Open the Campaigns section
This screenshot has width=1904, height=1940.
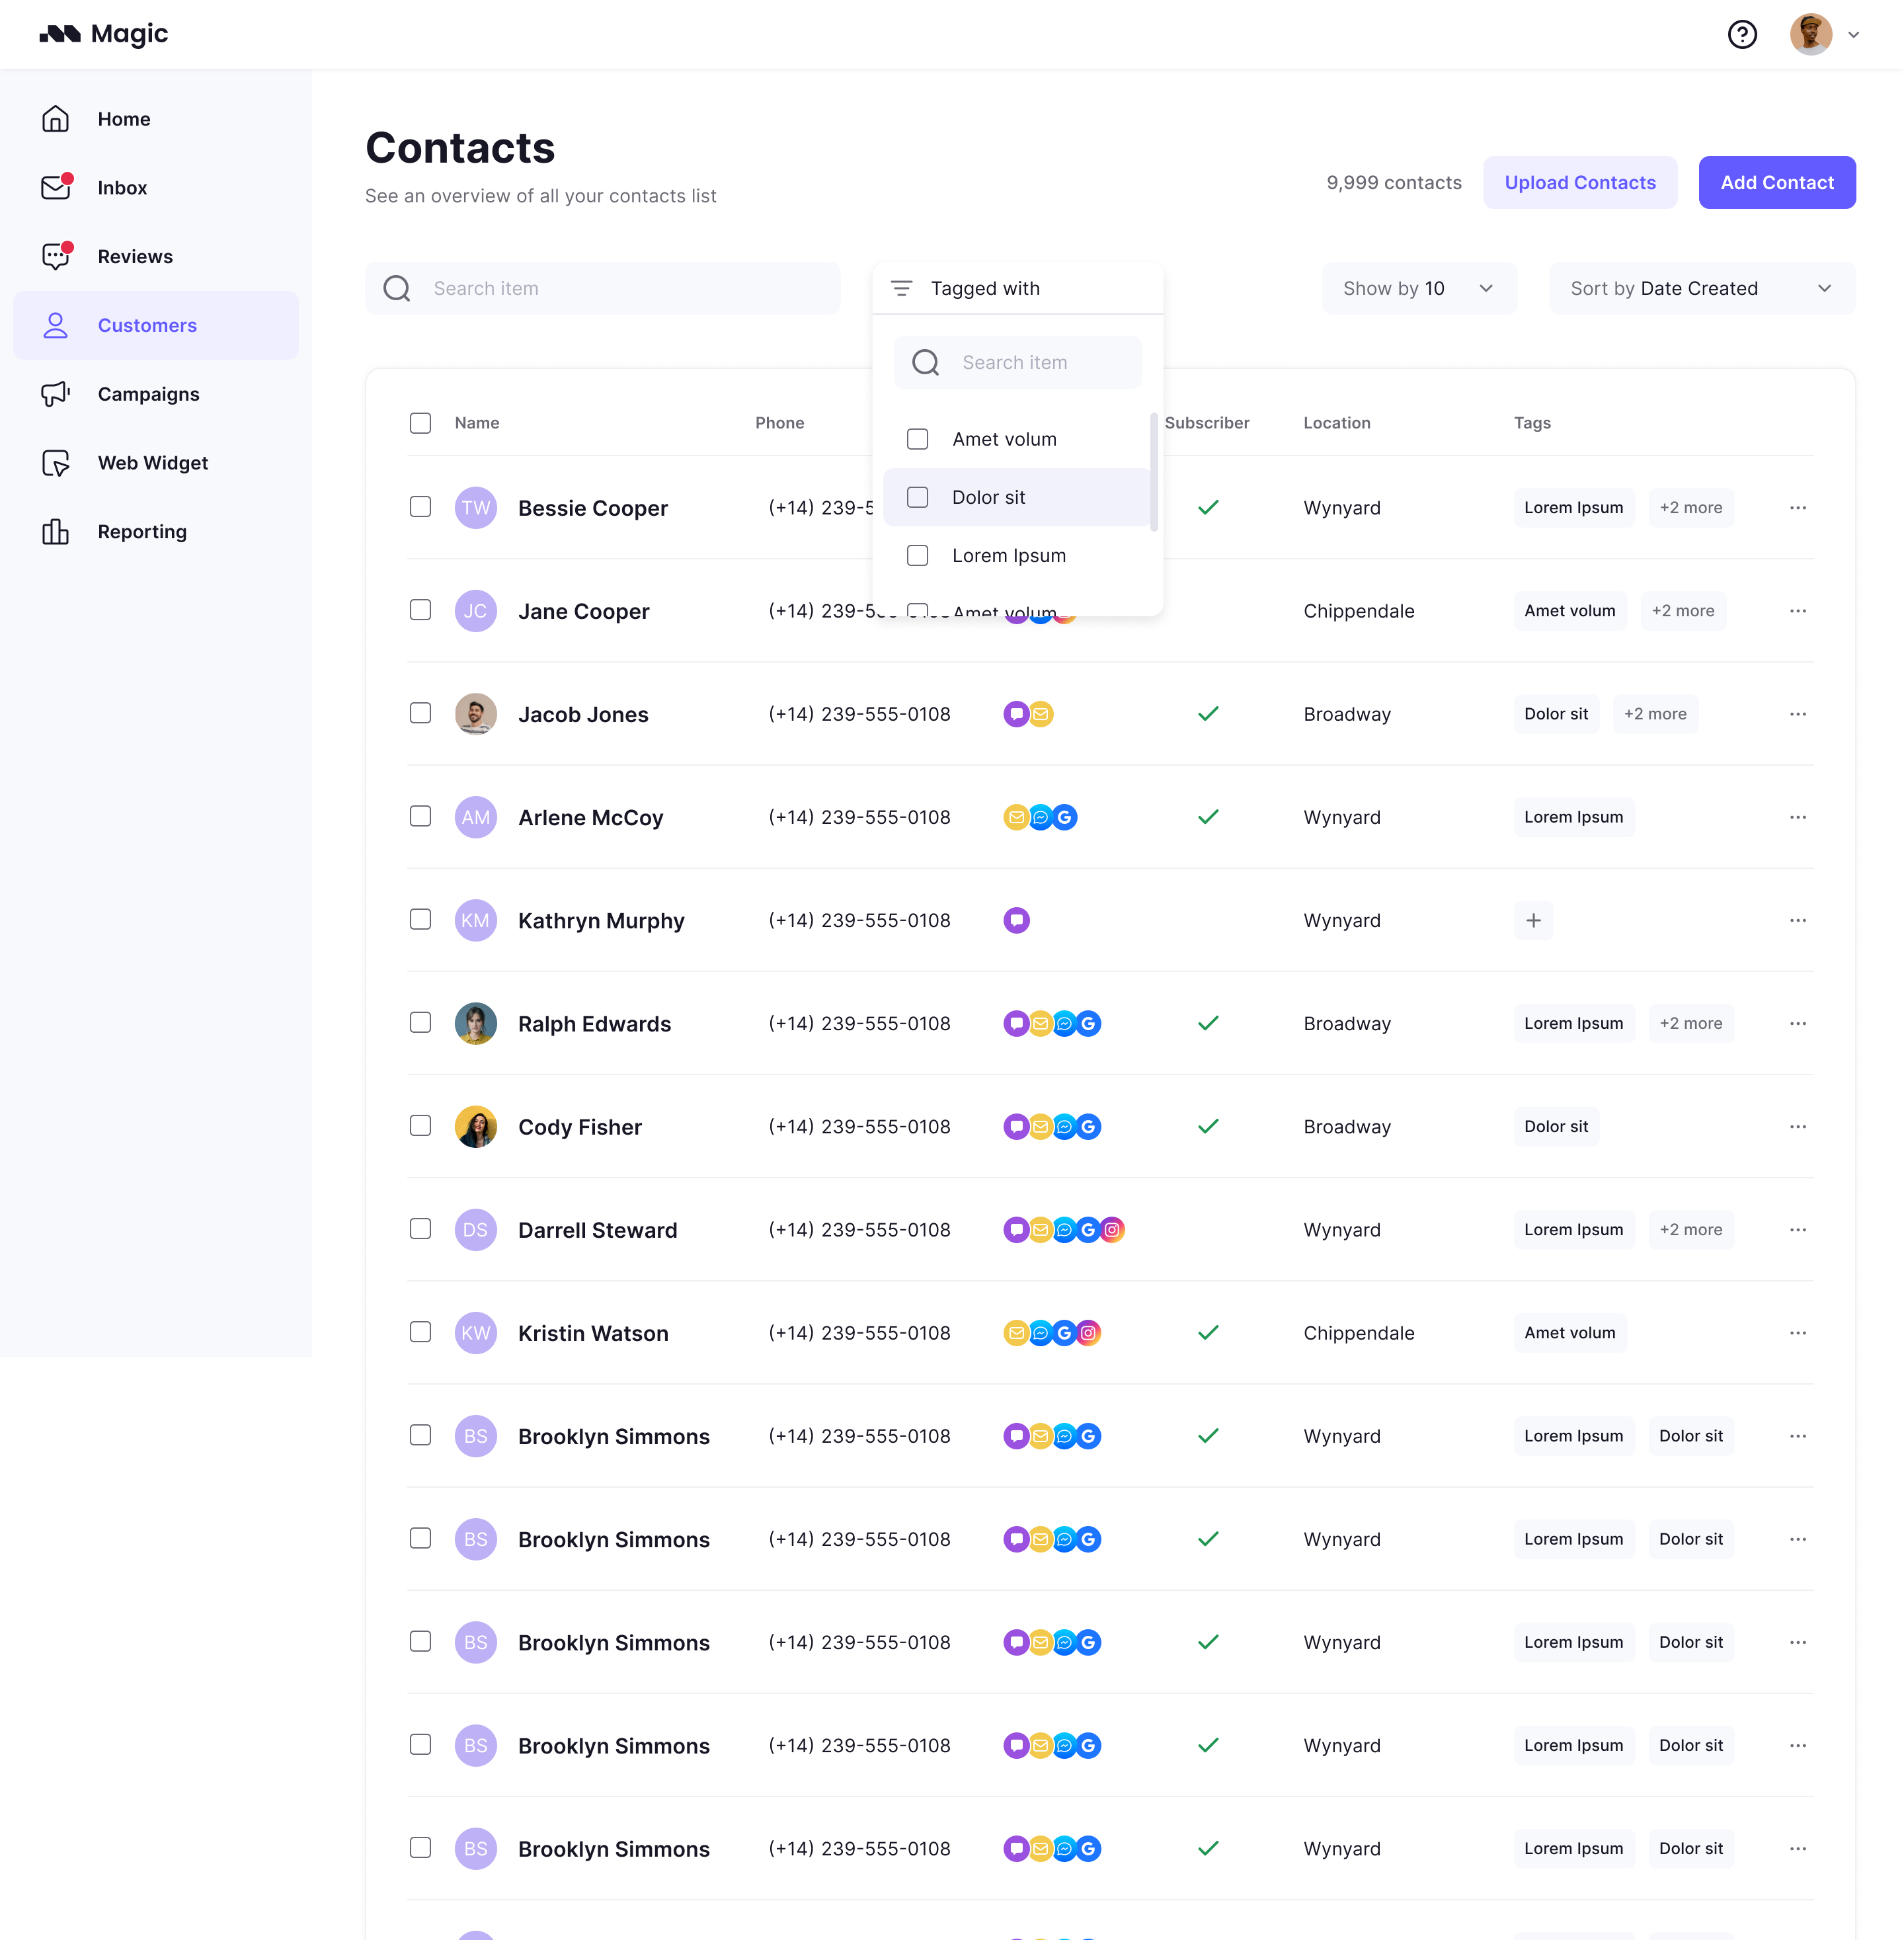(x=148, y=393)
